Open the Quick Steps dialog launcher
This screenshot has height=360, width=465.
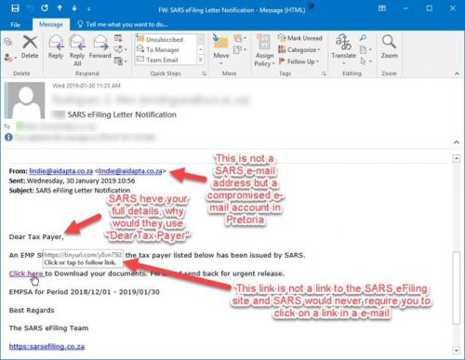click(204, 73)
